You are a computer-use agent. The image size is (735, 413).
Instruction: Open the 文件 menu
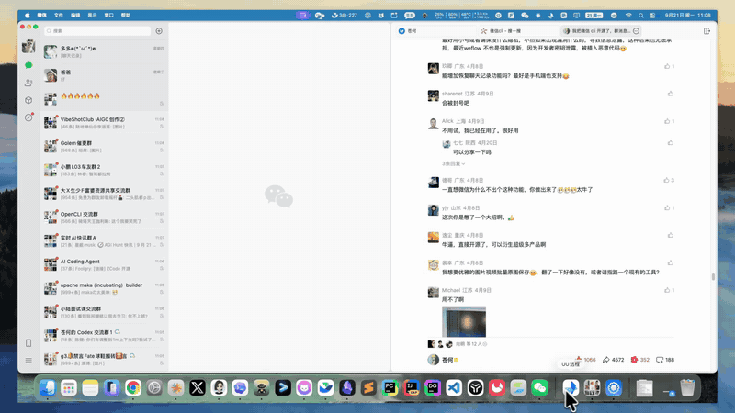click(58, 16)
